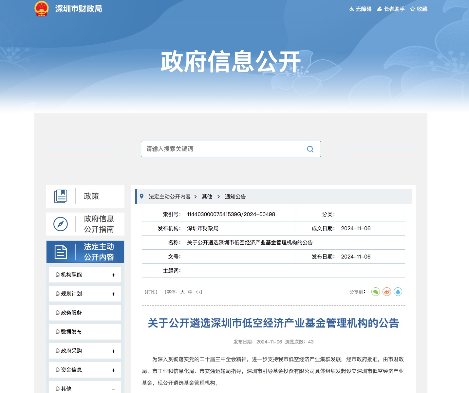
Task: Share article to WeChat
Action: click(x=376, y=292)
